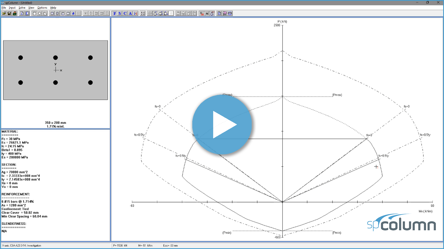
Task: Open the Help menu
Action: (x=53, y=8)
